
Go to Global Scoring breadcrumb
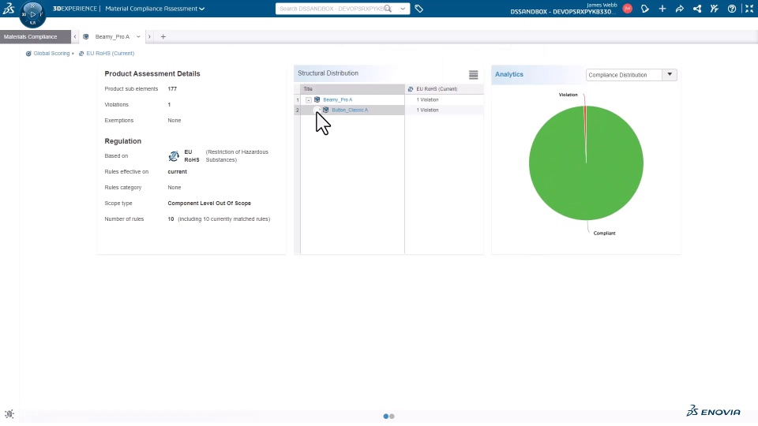tap(51, 54)
